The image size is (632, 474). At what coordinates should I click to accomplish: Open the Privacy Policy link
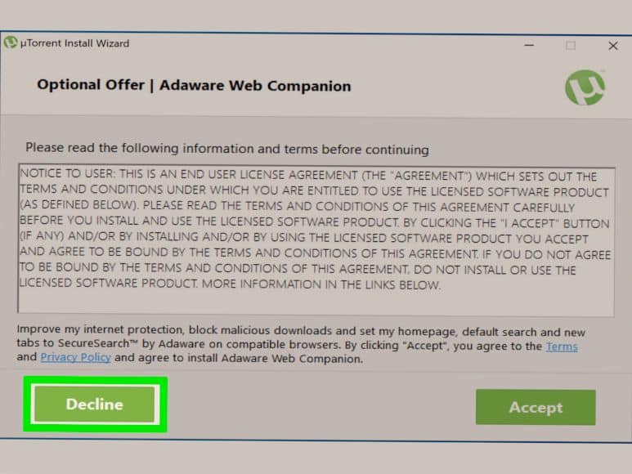(x=75, y=357)
